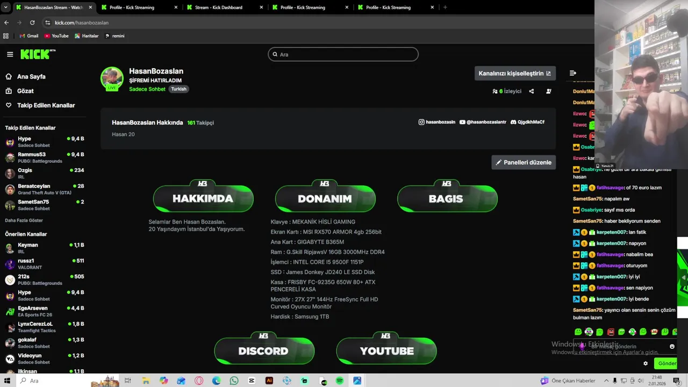Insert the first green smiley emote
688x387 pixels.
[x=578, y=332]
